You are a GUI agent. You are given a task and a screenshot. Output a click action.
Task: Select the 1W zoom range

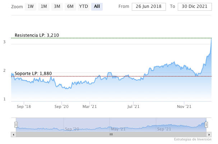(x=31, y=6)
